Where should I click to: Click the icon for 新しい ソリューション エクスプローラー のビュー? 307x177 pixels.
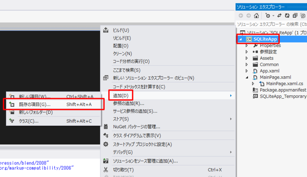106,78
